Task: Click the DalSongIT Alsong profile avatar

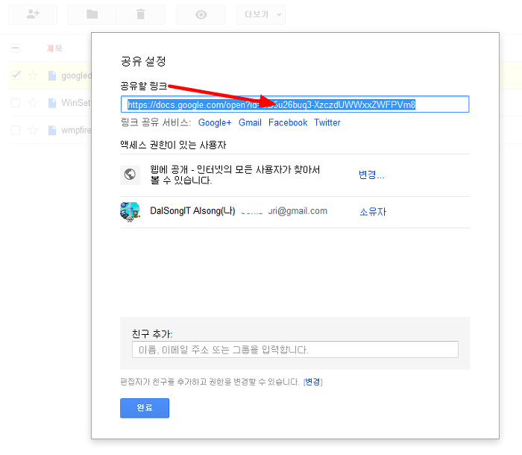Action: pyautogui.click(x=130, y=212)
